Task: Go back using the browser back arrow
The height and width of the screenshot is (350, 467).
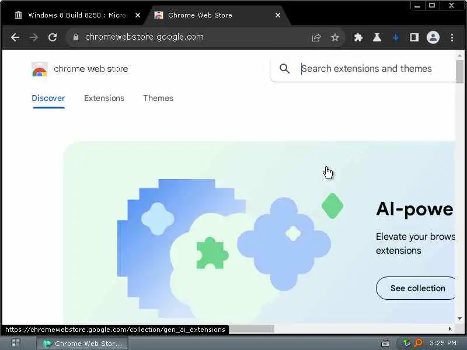Action: coord(15,37)
